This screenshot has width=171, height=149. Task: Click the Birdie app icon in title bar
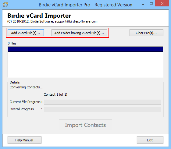(x=5, y=5)
